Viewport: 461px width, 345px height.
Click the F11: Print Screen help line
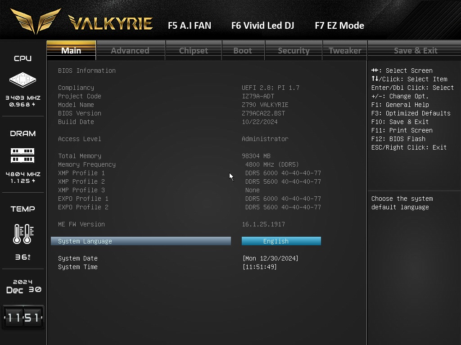coord(402,130)
